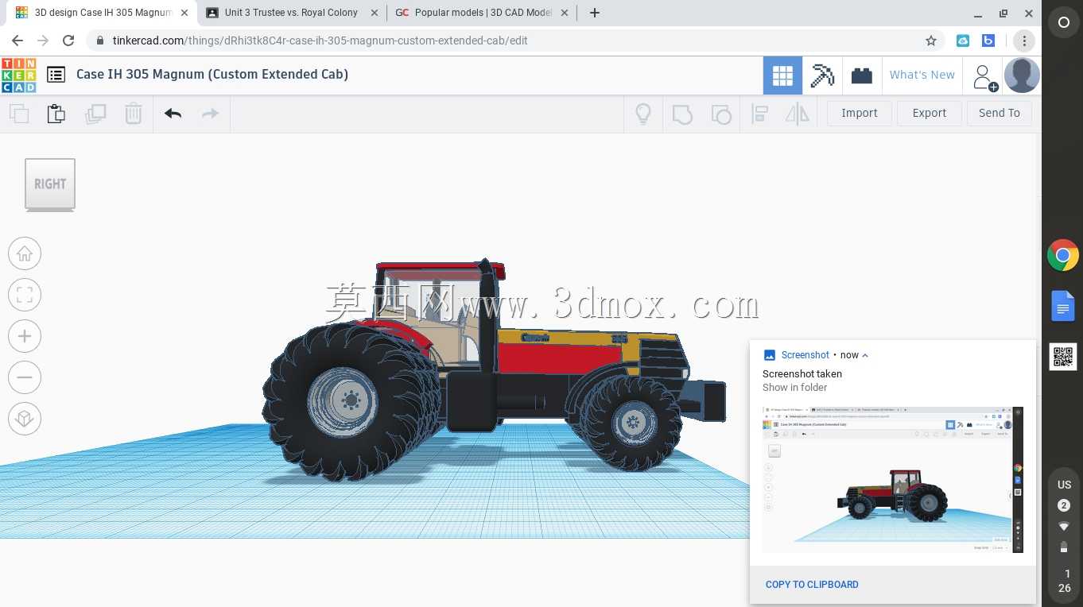
Task: Switch to Unit 3 Trustee vs. Royal Colony tab
Action: [292, 13]
